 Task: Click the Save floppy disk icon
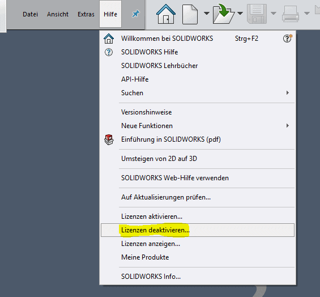[257, 14]
